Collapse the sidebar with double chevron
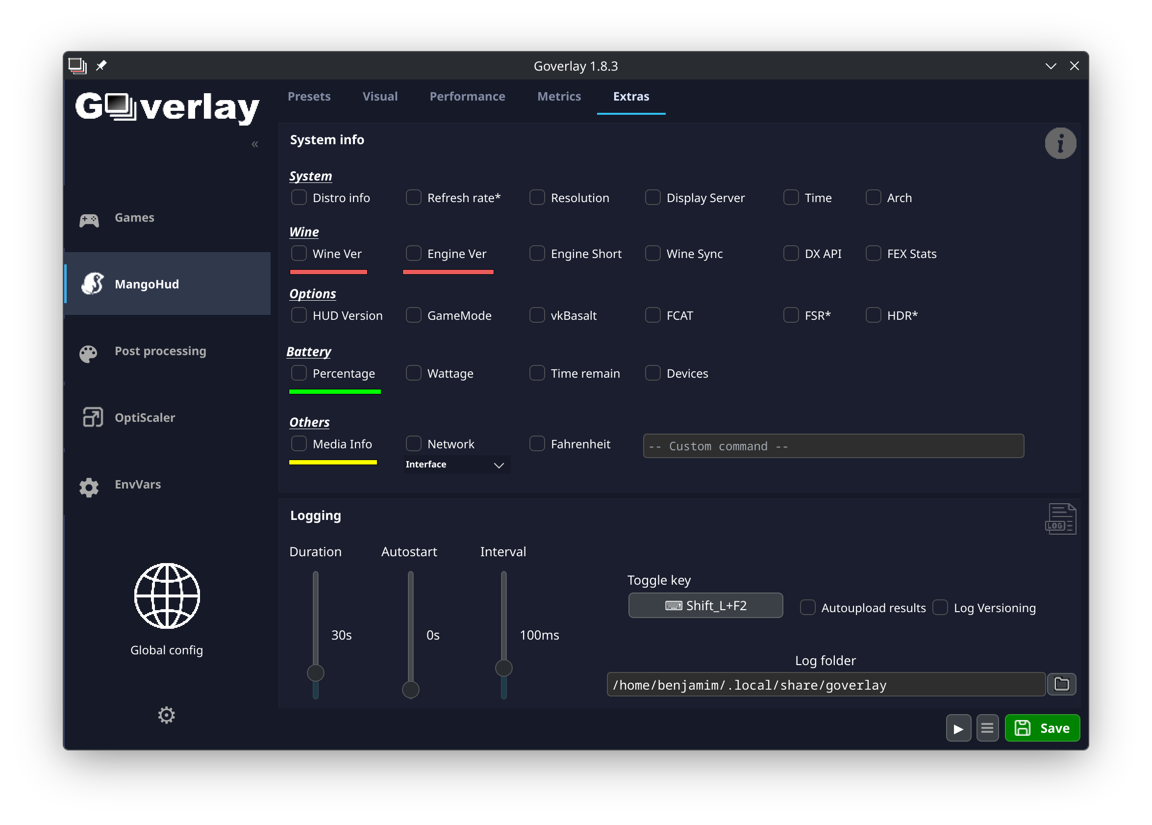 pos(255,144)
